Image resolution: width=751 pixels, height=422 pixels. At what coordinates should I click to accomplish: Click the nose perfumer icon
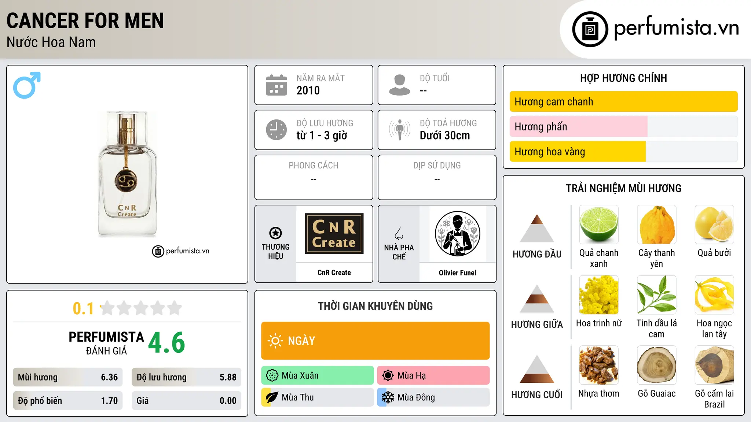[x=399, y=233]
